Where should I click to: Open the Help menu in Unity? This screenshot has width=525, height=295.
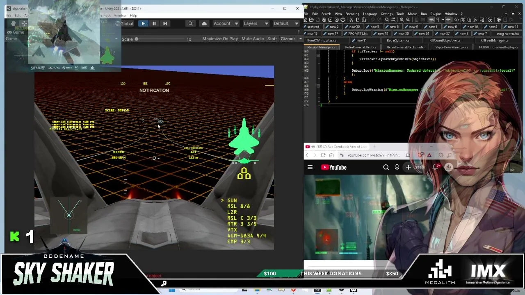pyautogui.click(x=133, y=16)
